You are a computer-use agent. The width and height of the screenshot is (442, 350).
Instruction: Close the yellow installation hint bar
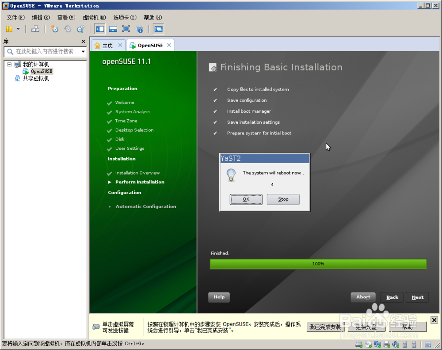click(434, 320)
